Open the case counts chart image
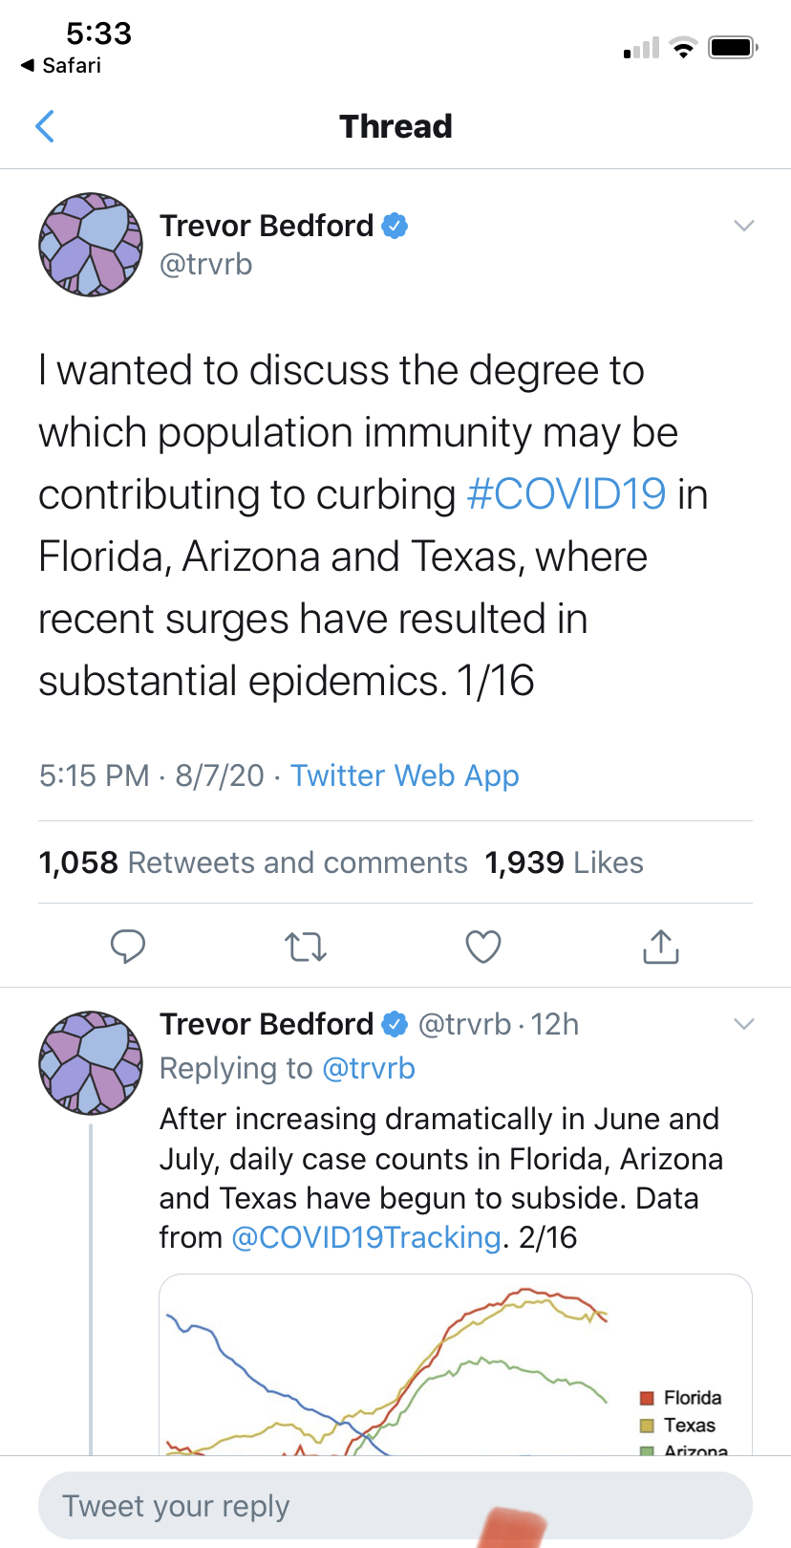 click(x=456, y=1365)
